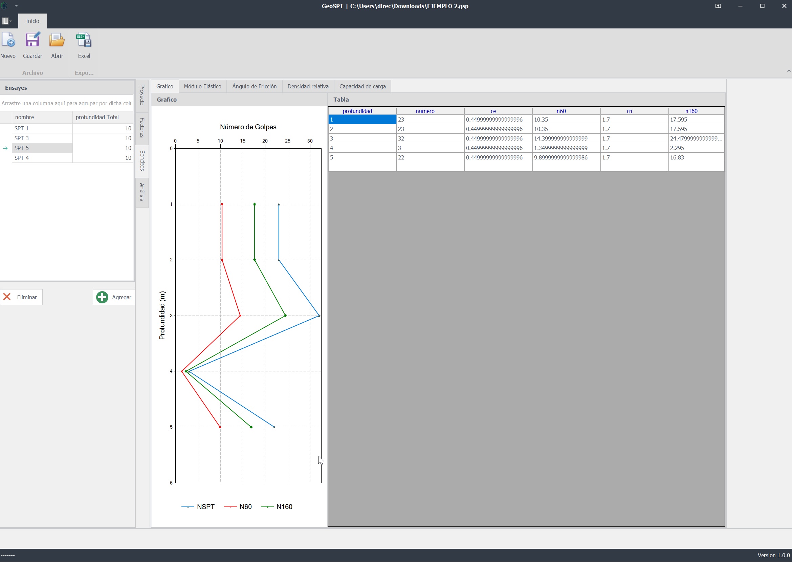The height and width of the screenshot is (562, 792).
Task: Collapse the ribbon with the chevron
Action: tap(789, 71)
